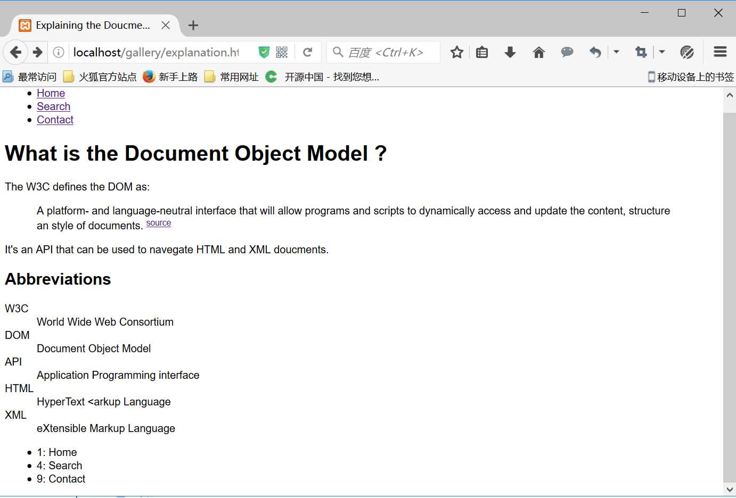736x498 pixels.
Task: Select the Explaining the Doucme... tab
Action: pyautogui.click(x=94, y=25)
